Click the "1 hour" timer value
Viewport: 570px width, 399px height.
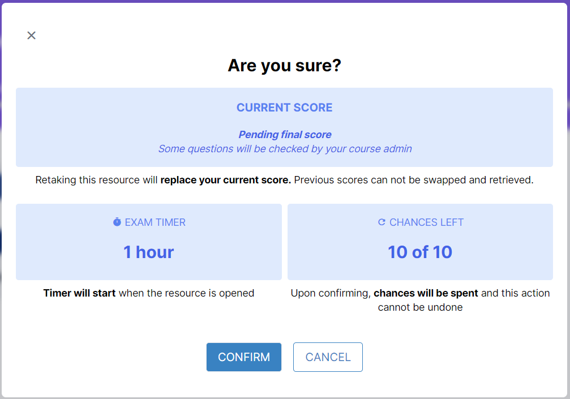pos(148,252)
